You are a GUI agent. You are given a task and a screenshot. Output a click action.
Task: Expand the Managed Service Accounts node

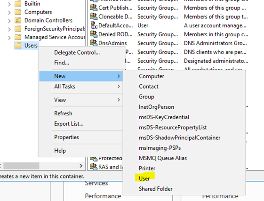coord(9,37)
